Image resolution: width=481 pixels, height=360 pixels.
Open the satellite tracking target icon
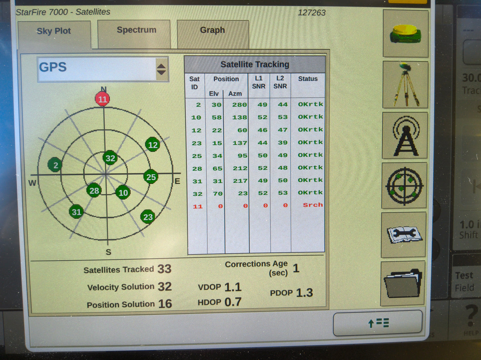pos(404,186)
